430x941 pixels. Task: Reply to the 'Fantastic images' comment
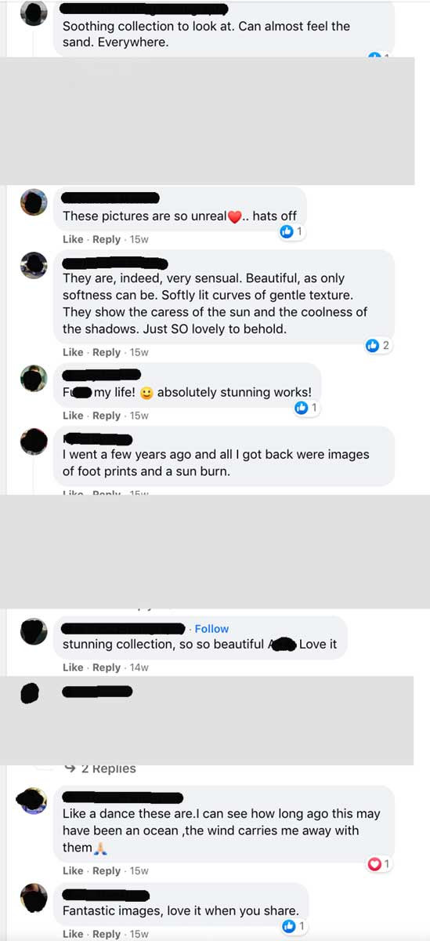point(107,934)
